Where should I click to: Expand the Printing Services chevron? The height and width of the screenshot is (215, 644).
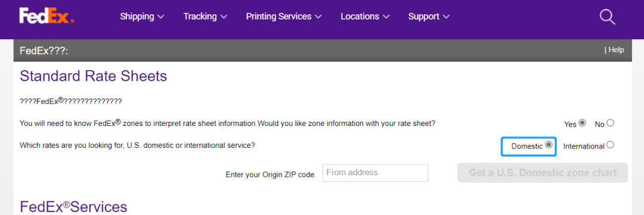[318, 17]
